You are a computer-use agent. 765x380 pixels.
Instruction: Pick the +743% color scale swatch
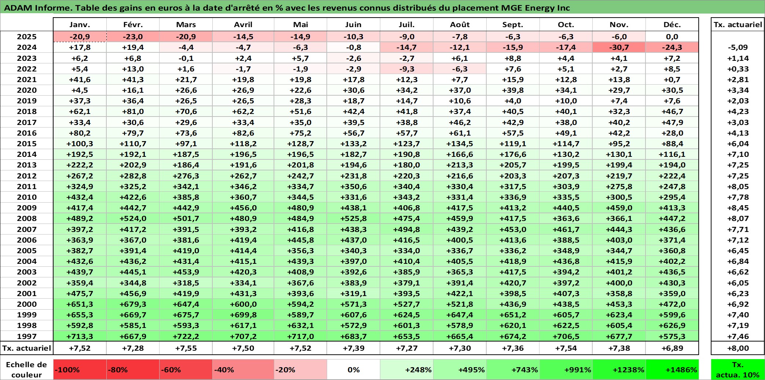(x=513, y=369)
